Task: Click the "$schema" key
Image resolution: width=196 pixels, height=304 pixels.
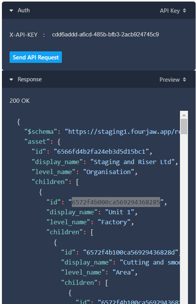Action: coord(41,131)
